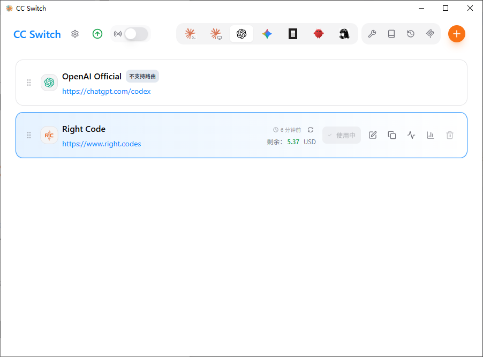Duplicate the Right Code provider
The image size is (483, 357).
pos(392,135)
